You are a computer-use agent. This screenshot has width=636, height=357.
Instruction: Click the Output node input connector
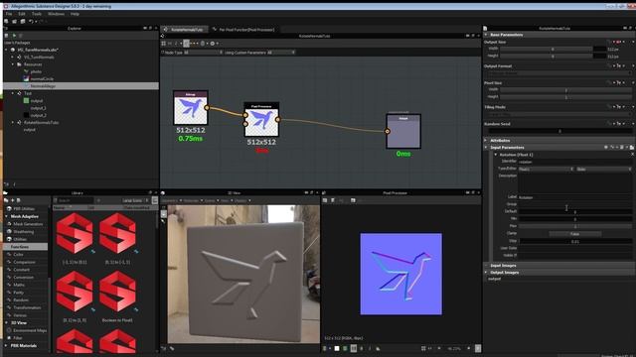tap(388, 131)
